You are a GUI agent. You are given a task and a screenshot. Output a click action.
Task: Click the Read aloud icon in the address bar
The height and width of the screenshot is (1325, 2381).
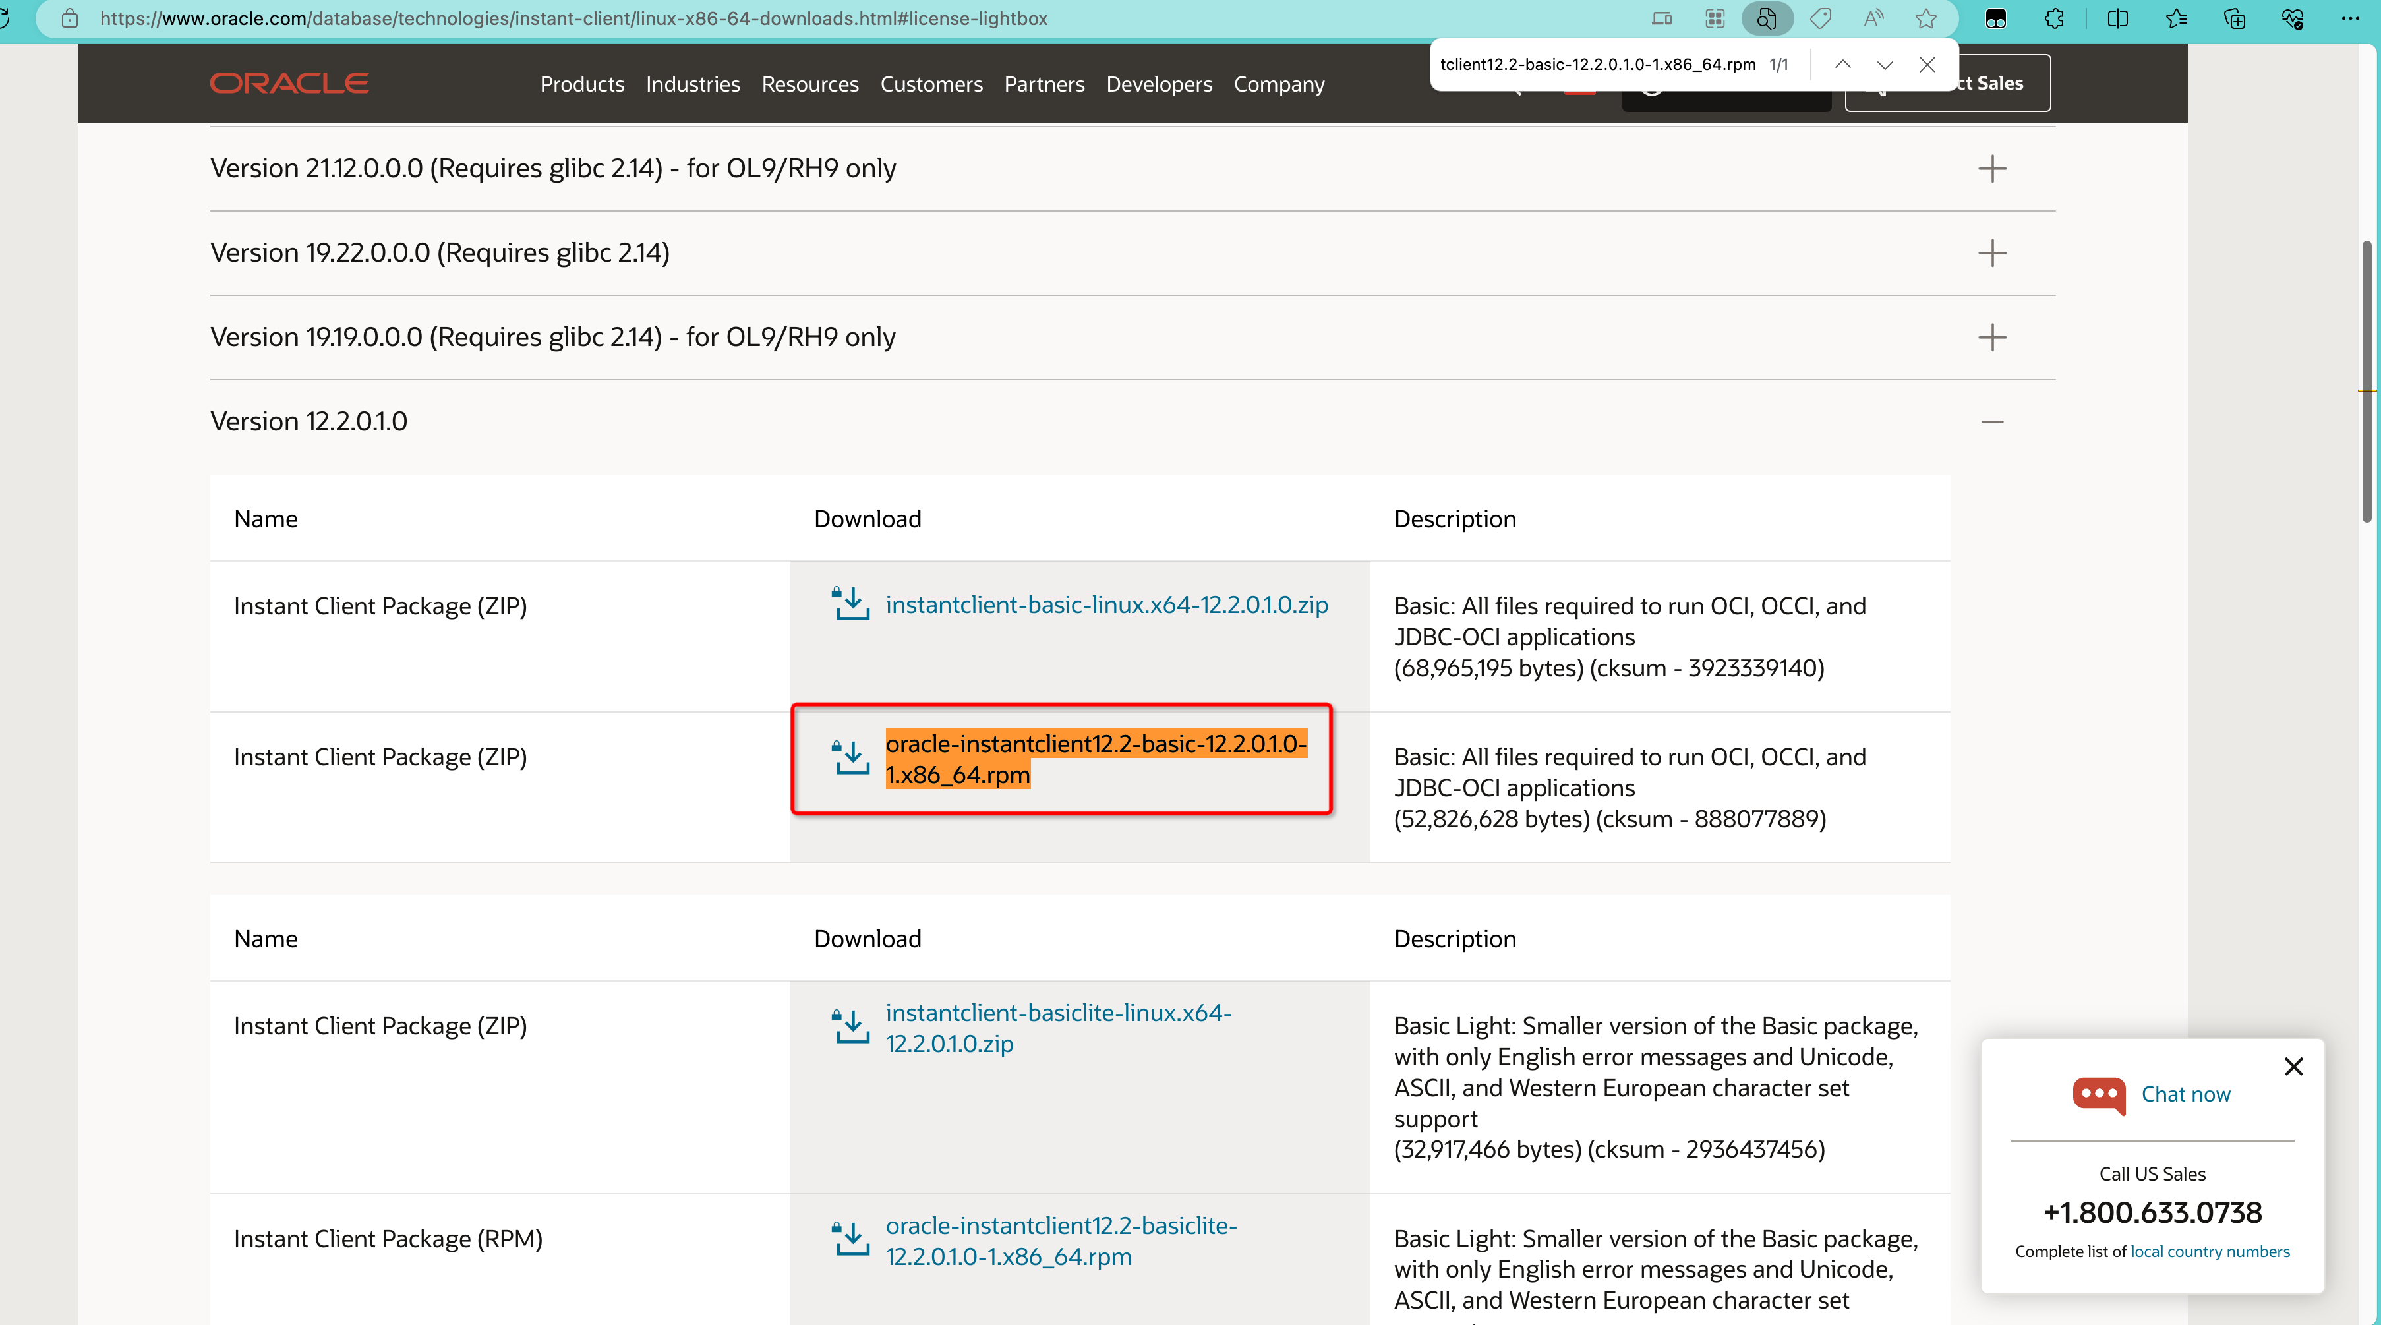click(1873, 18)
